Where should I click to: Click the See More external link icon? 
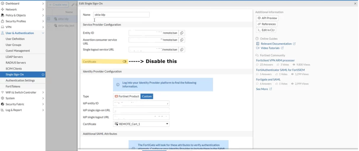270,89
